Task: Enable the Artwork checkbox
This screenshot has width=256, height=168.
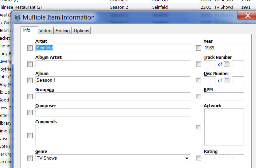Action: click(x=198, y=127)
